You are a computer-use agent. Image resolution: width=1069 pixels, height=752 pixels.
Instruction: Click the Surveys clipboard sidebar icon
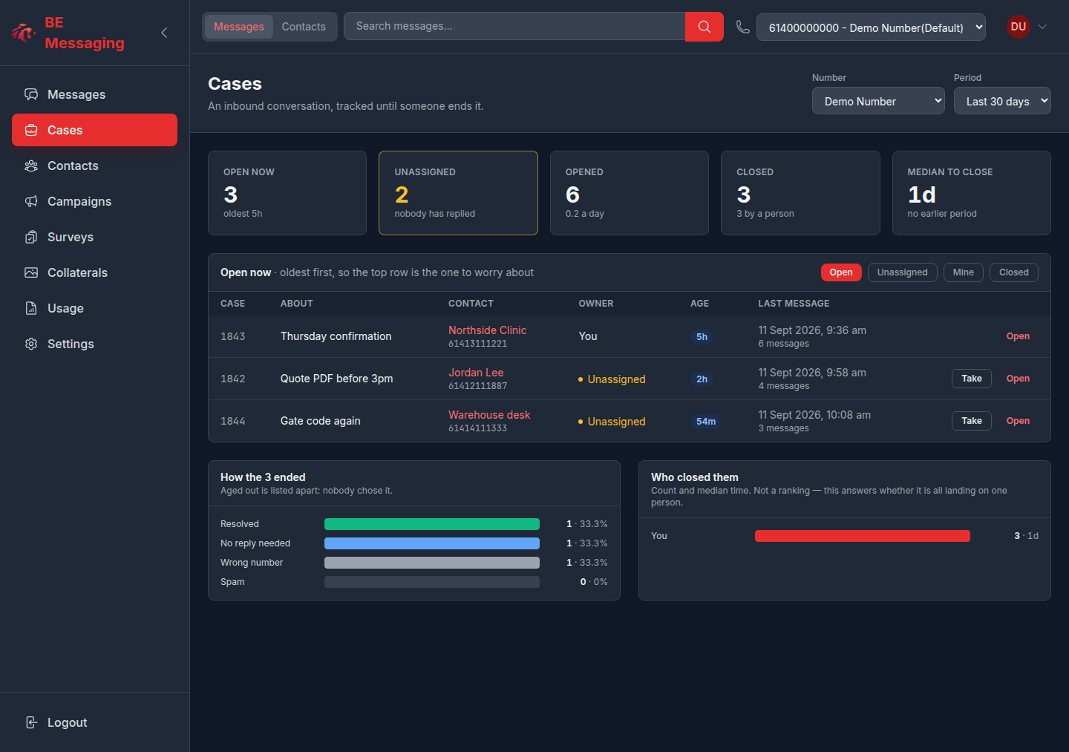coord(31,237)
